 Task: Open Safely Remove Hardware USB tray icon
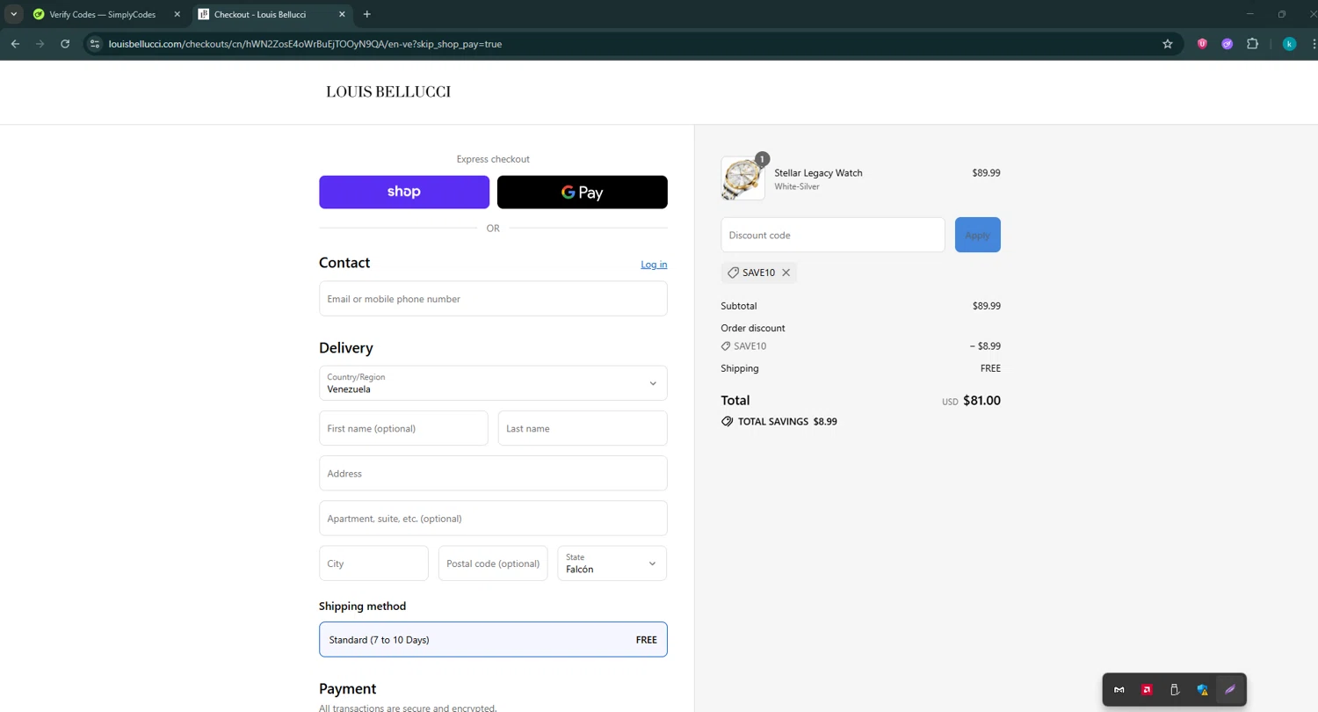tap(1175, 690)
